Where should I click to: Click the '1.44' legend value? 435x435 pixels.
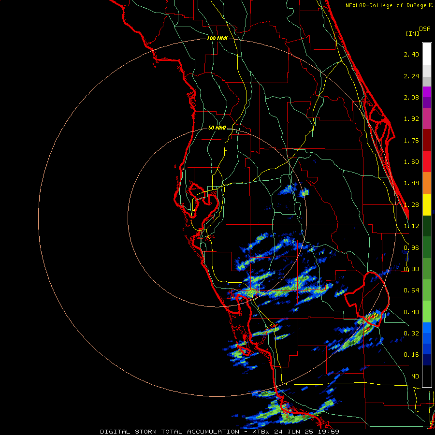click(x=411, y=183)
